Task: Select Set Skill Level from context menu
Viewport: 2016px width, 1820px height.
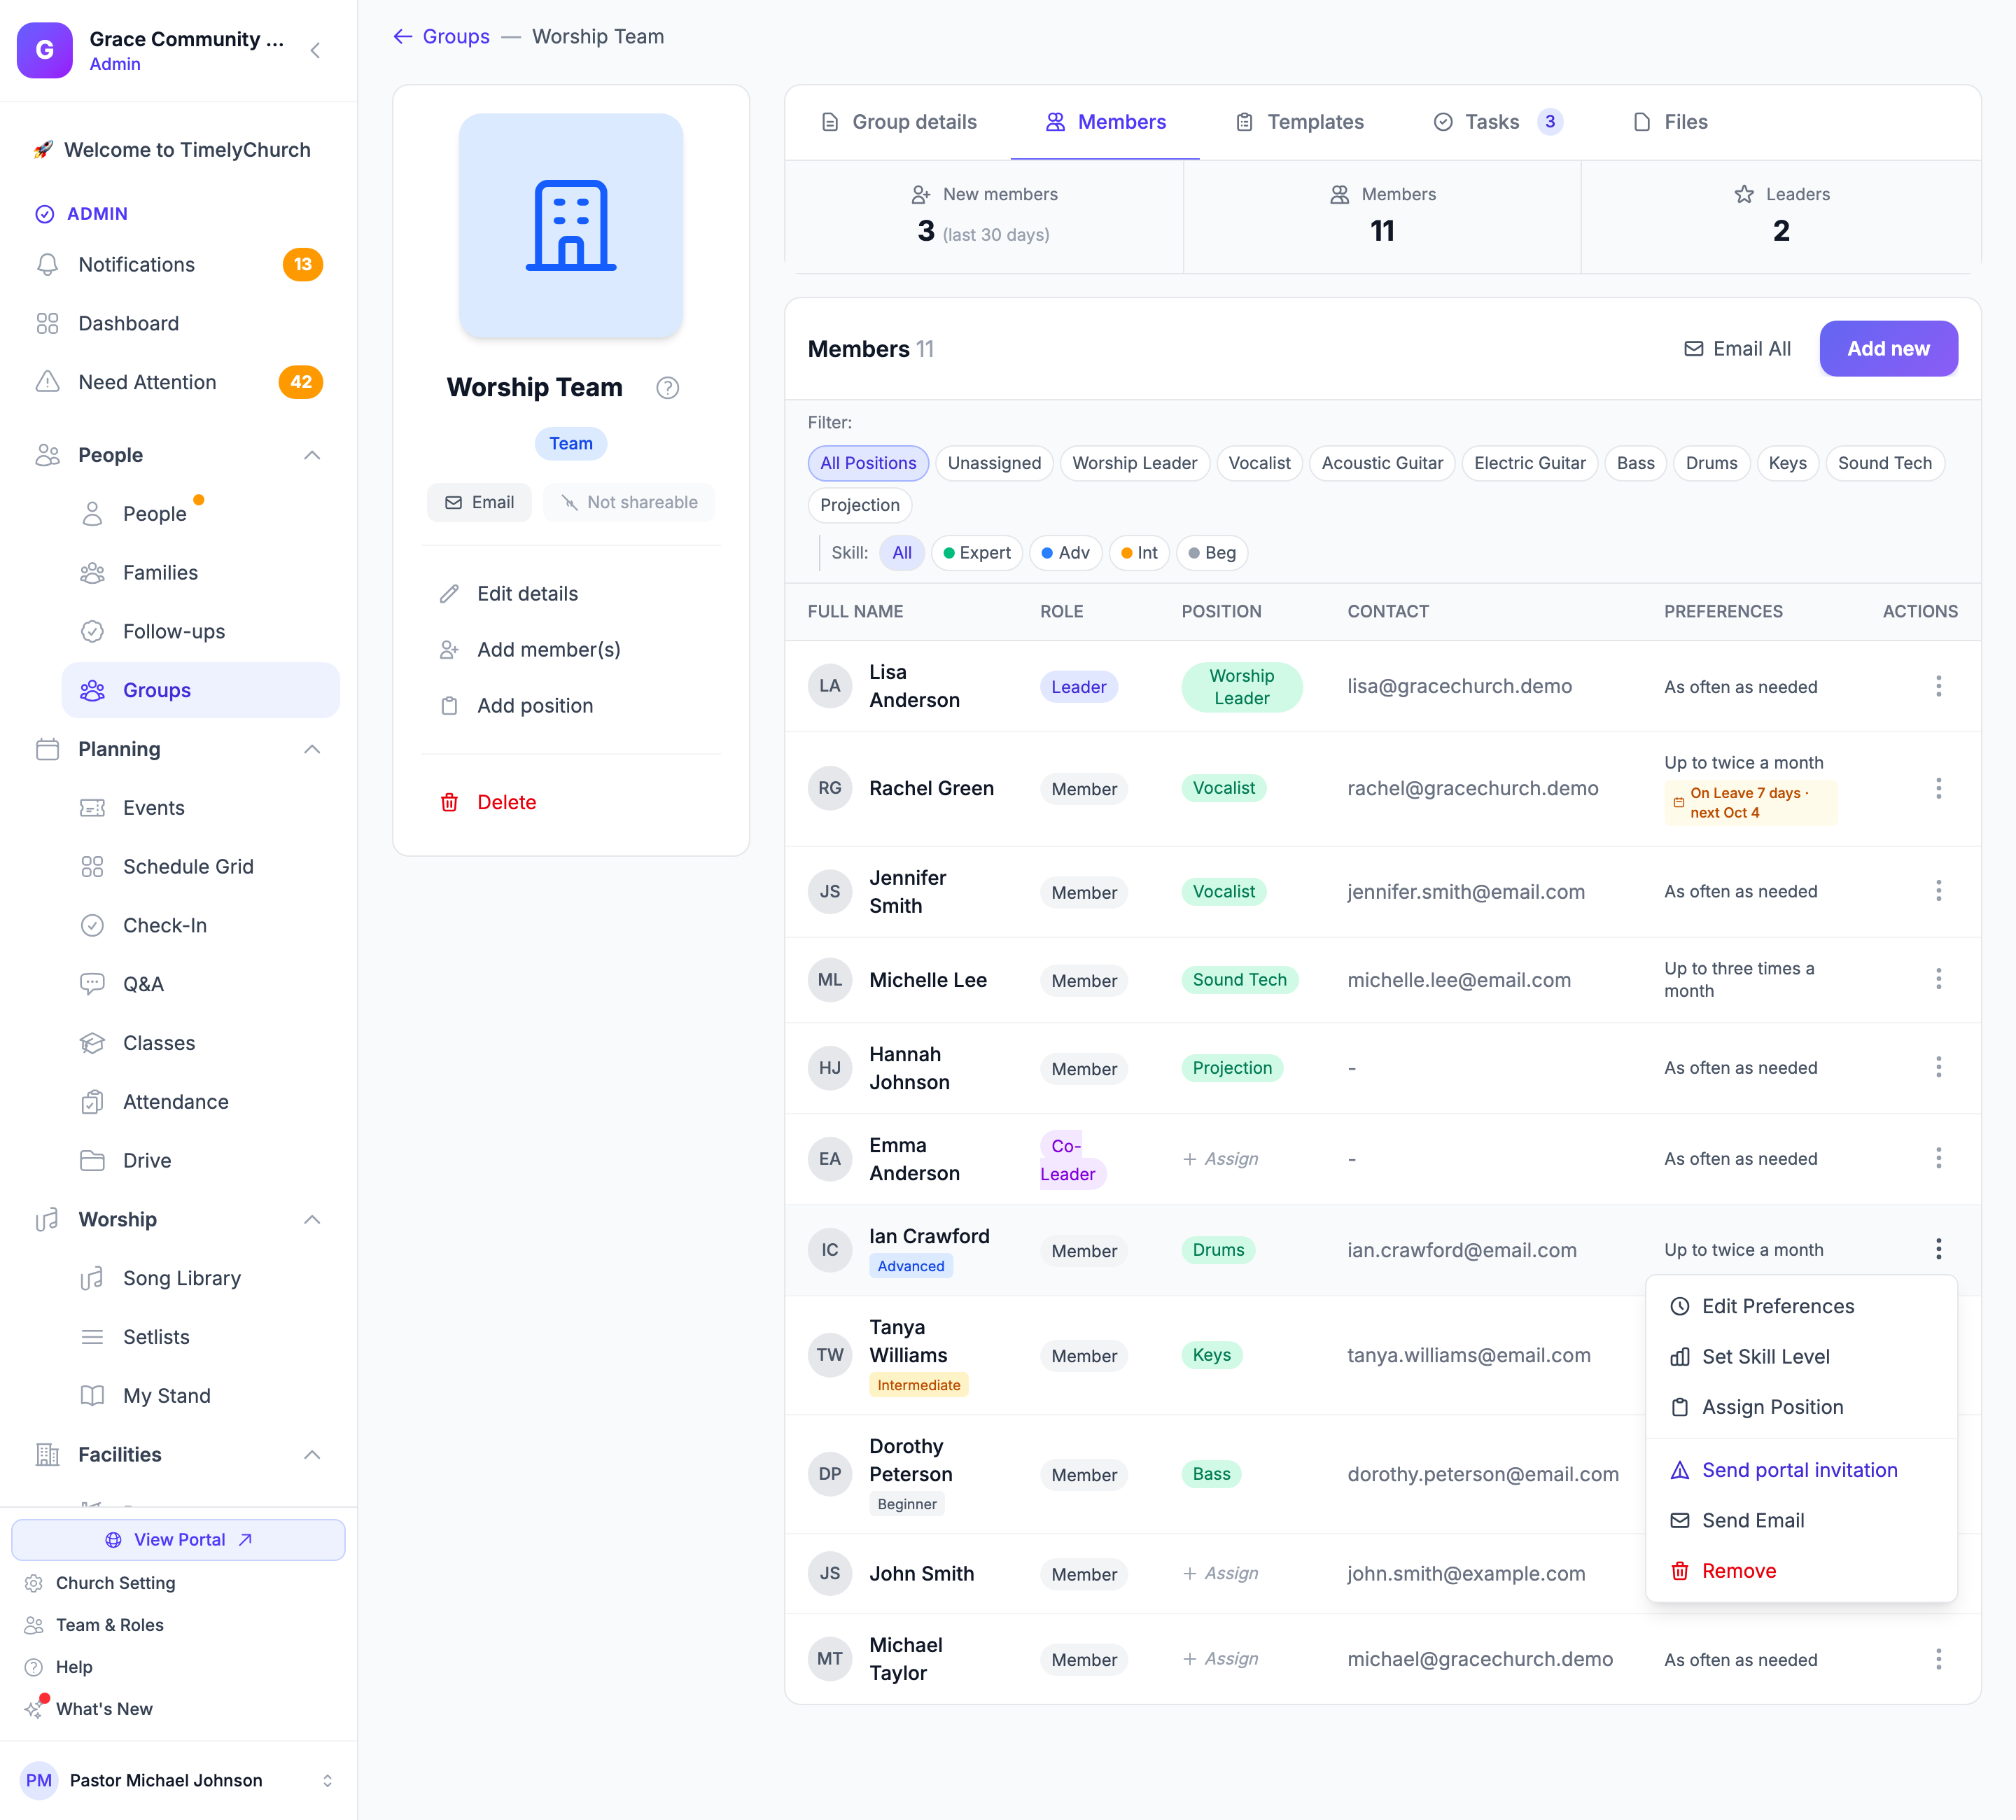Action: [x=1765, y=1356]
